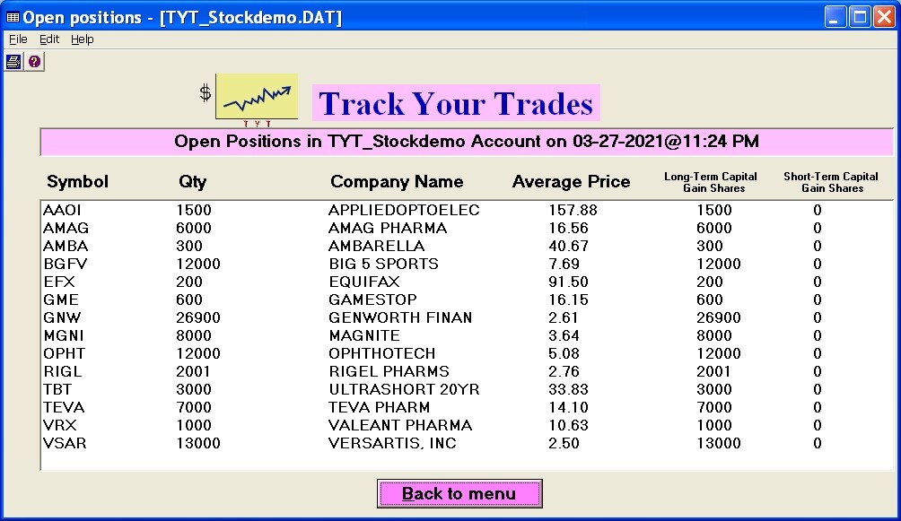
Task: Click company name AMAG PHARMA
Action: click(388, 228)
